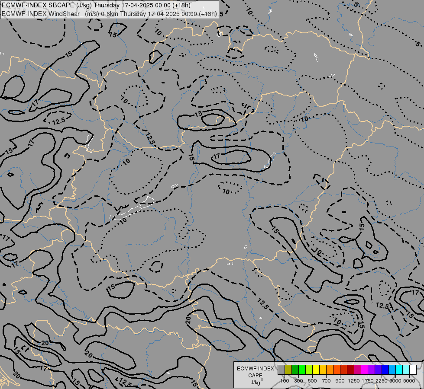This screenshot has height=389, width=424.
Task: Select the bright green legend swatch
Action: pyautogui.click(x=302, y=370)
